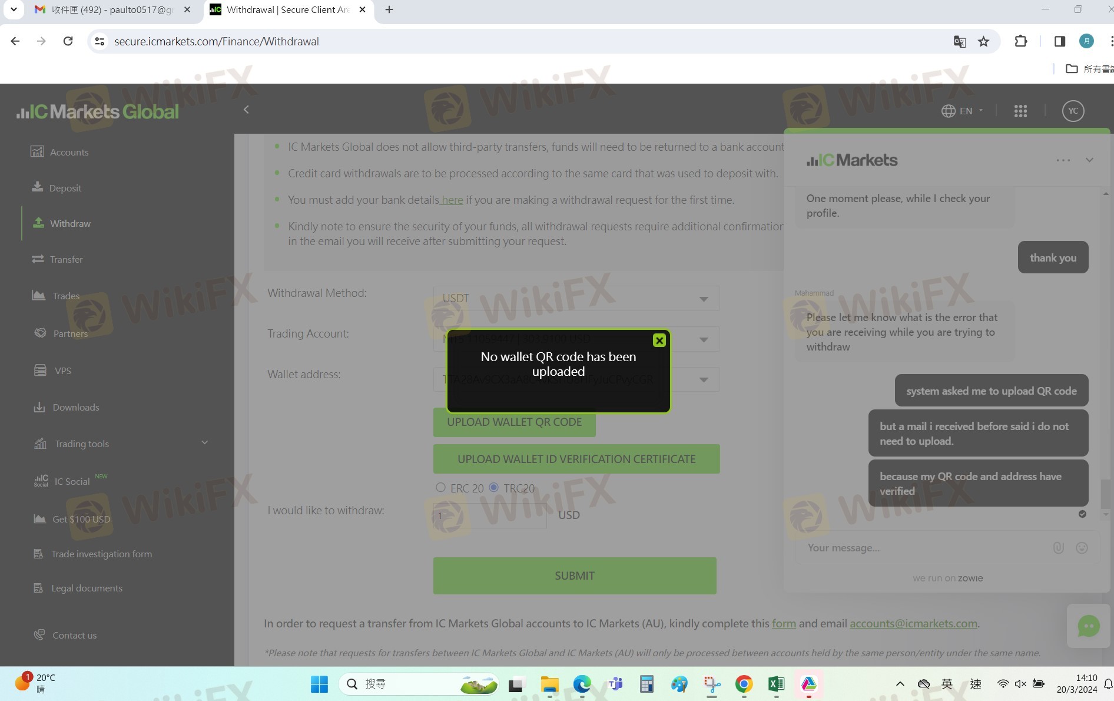Open the Withdrawal Method dropdown
The height and width of the screenshot is (701, 1114).
(x=576, y=298)
